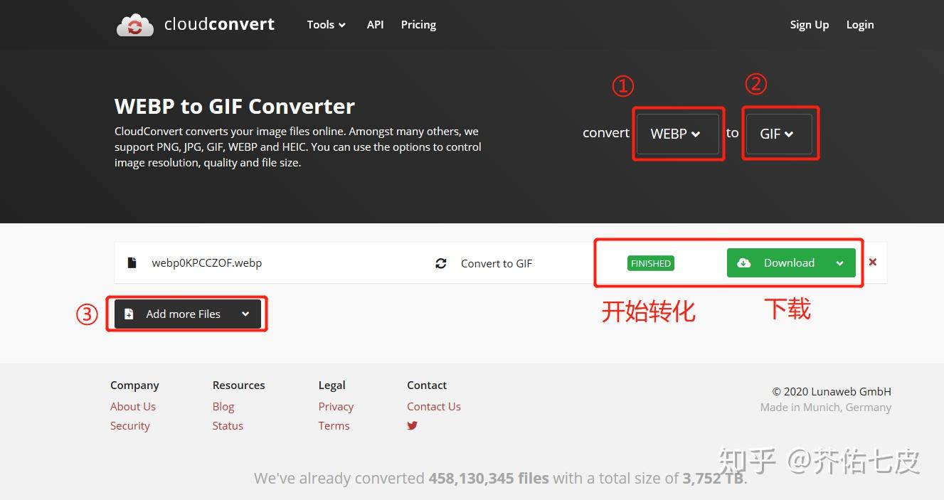The image size is (944, 500).
Task: Click the FINISHED status badge
Action: (x=650, y=262)
